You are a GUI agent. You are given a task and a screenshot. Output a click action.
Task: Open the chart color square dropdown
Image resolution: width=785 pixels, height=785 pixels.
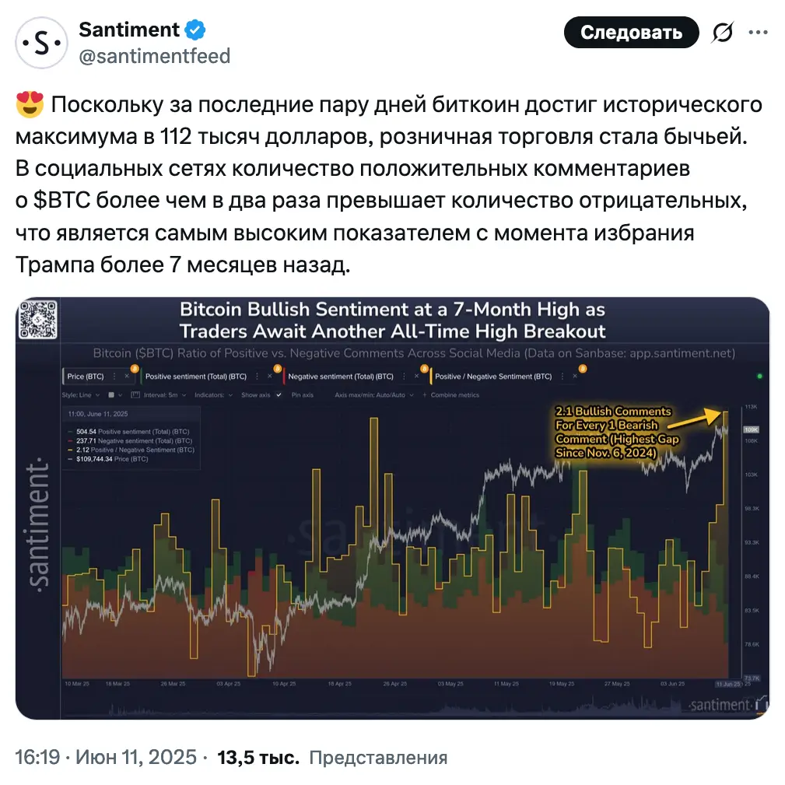[x=115, y=395]
